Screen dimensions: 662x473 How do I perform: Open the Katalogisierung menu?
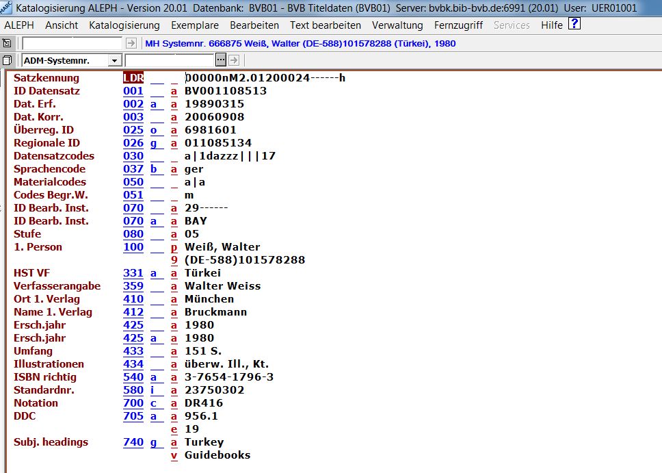tap(124, 25)
